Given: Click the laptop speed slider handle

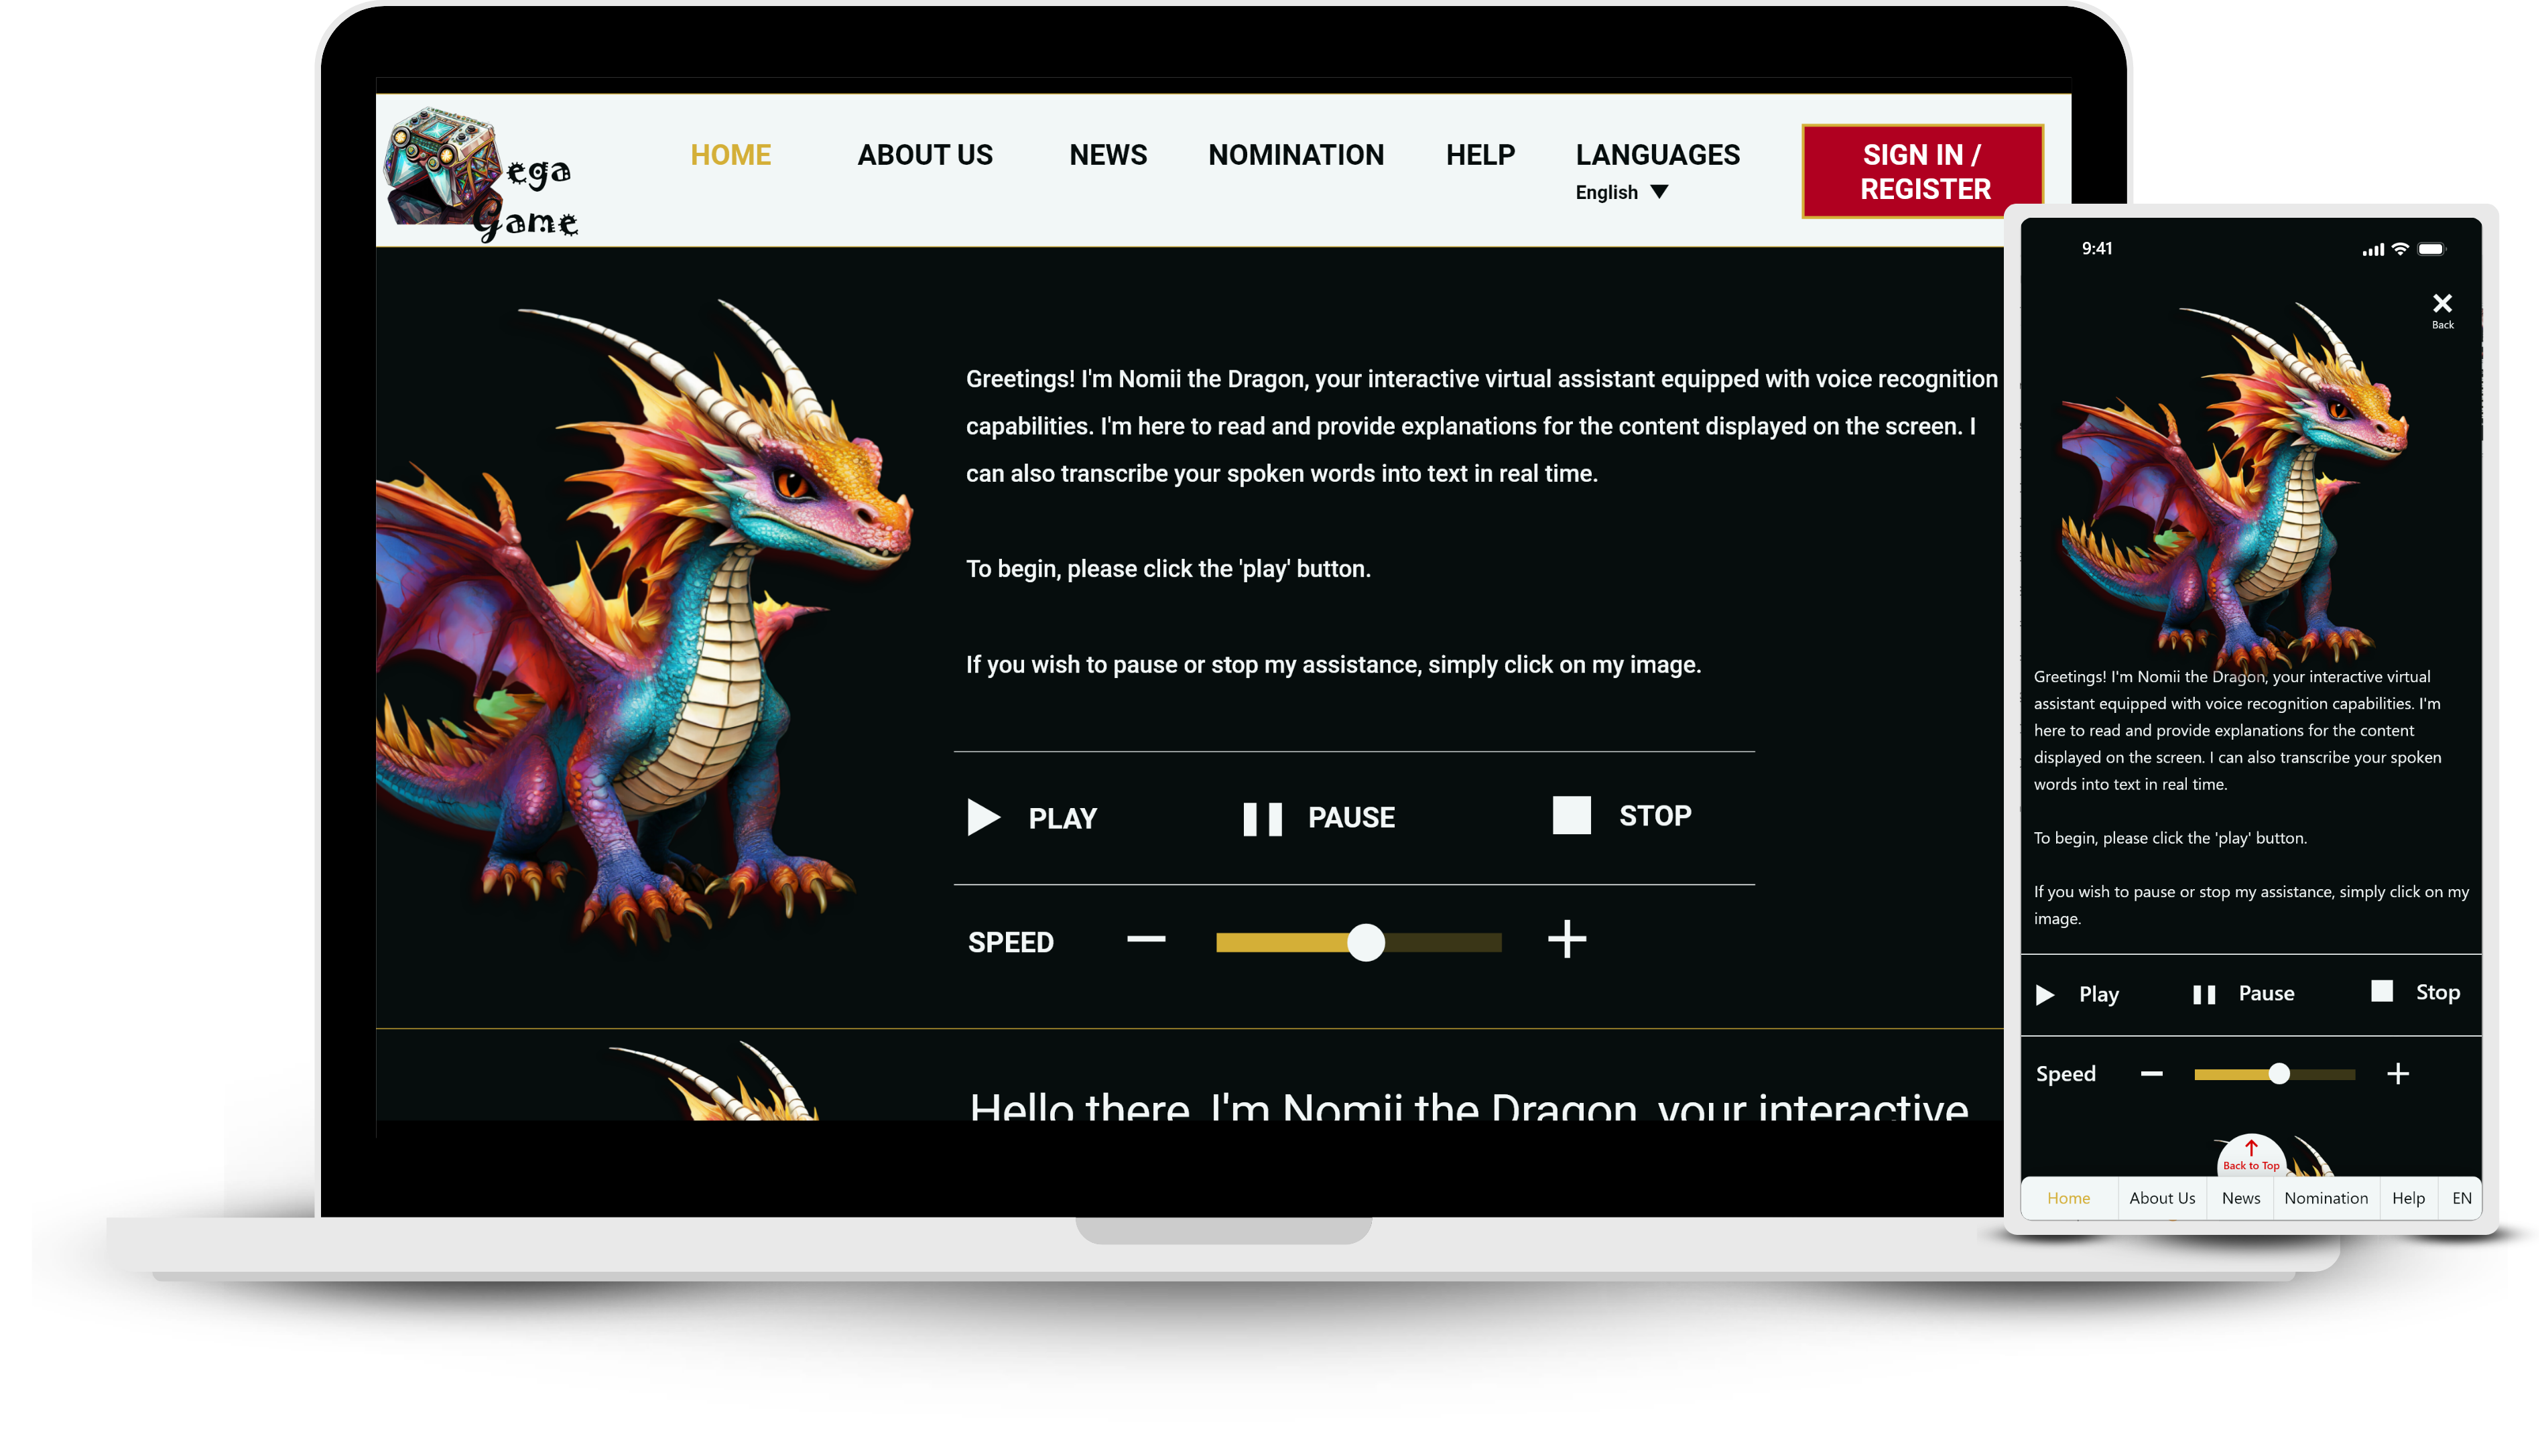Looking at the screenshot, I should tap(1365, 942).
